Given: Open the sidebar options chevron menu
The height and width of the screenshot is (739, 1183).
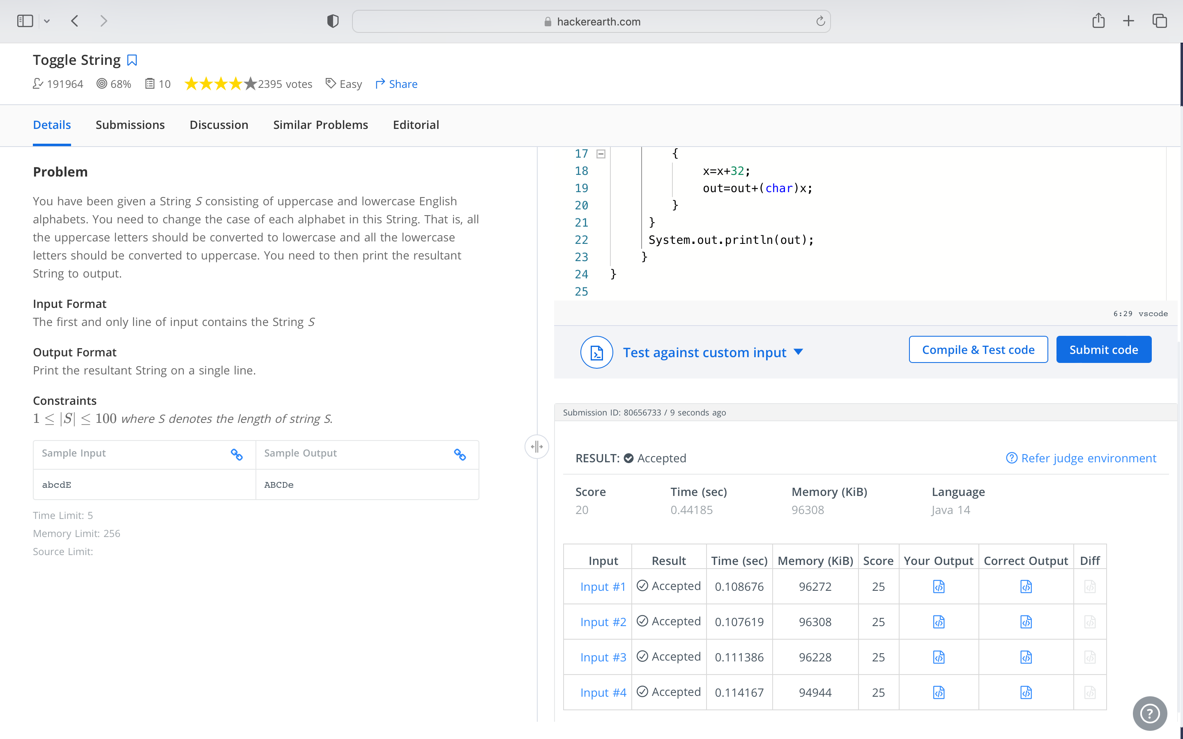Looking at the screenshot, I should (47, 21).
